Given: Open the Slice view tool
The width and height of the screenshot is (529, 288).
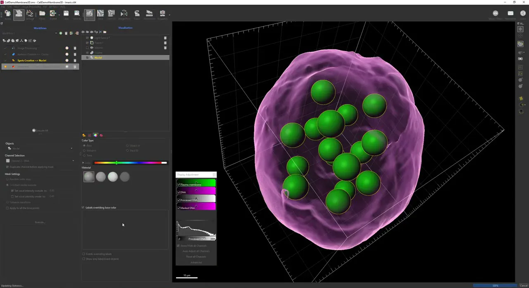Looking at the screenshot, I should point(100,14).
